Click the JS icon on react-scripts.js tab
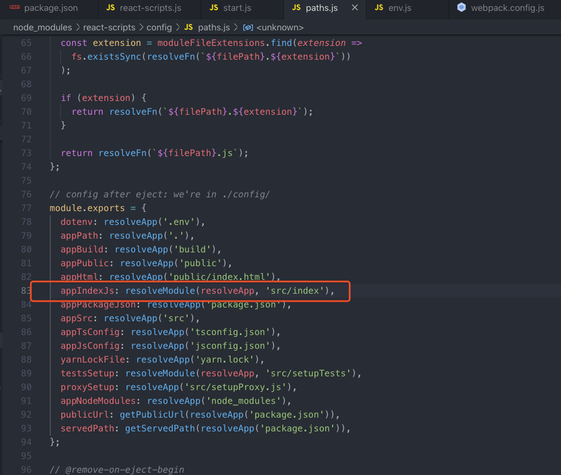The width and height of the screenshot is (561, 475). coord(111,8)
